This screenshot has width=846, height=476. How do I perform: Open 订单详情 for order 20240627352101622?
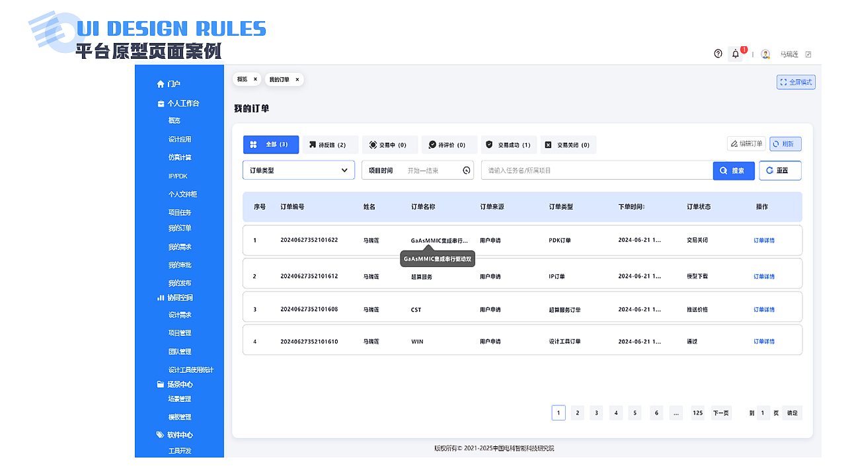pyautogui.click(x=764, y=241)
